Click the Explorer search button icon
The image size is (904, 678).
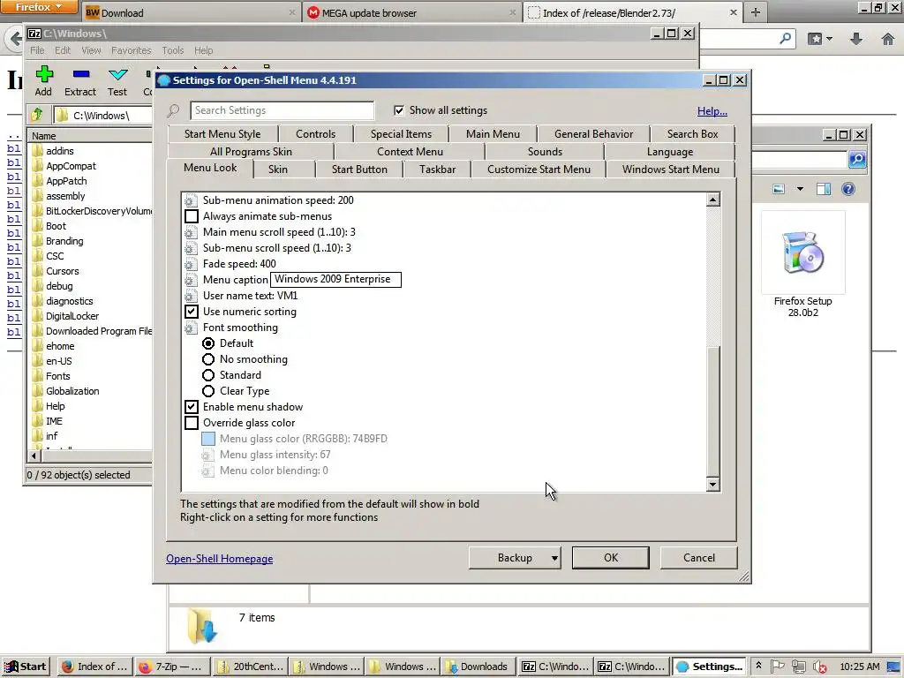[x=857, y=159]
